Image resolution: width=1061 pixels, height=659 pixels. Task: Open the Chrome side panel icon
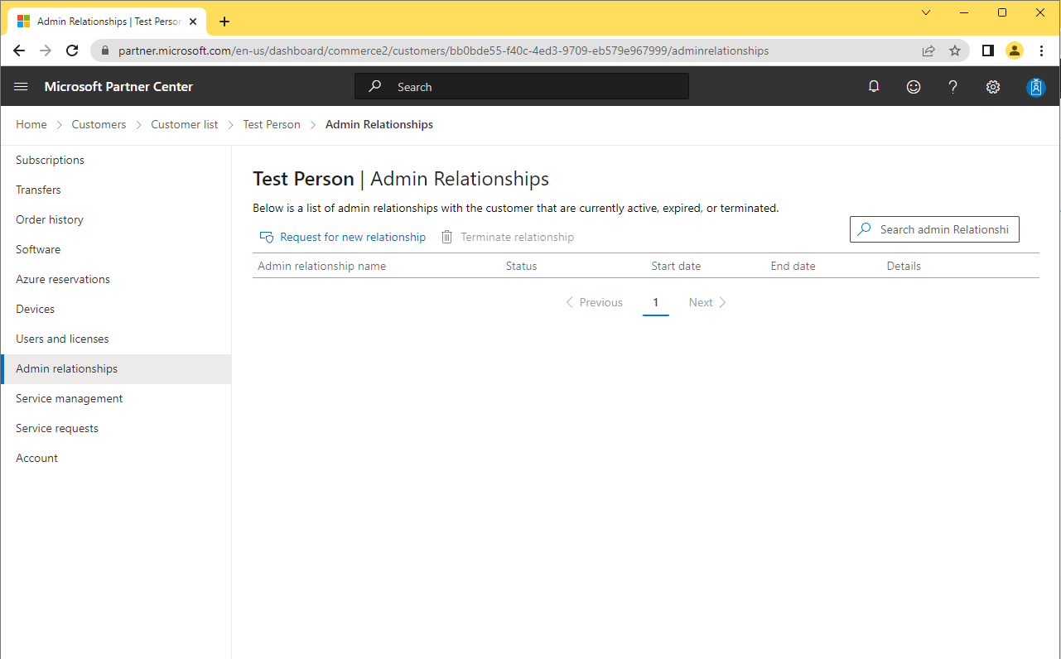pyautogui.click(x=987, y=51)
